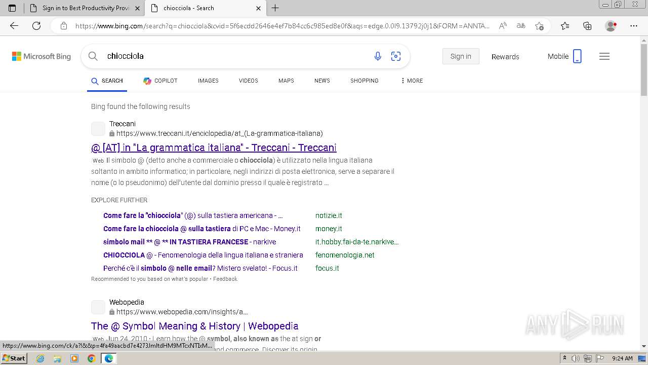
Task: Click the Treccani site favicon
Action: (98, 129)
